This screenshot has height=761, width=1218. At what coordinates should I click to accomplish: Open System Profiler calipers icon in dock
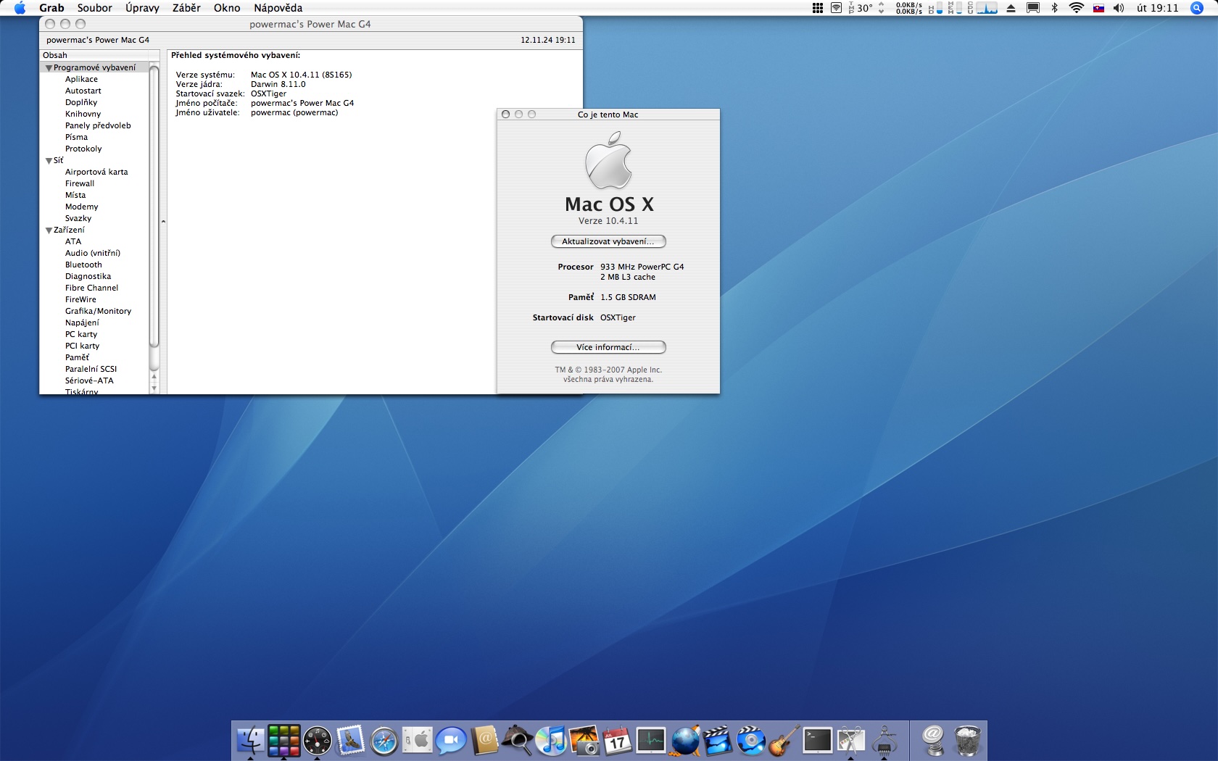coord(884,740)
